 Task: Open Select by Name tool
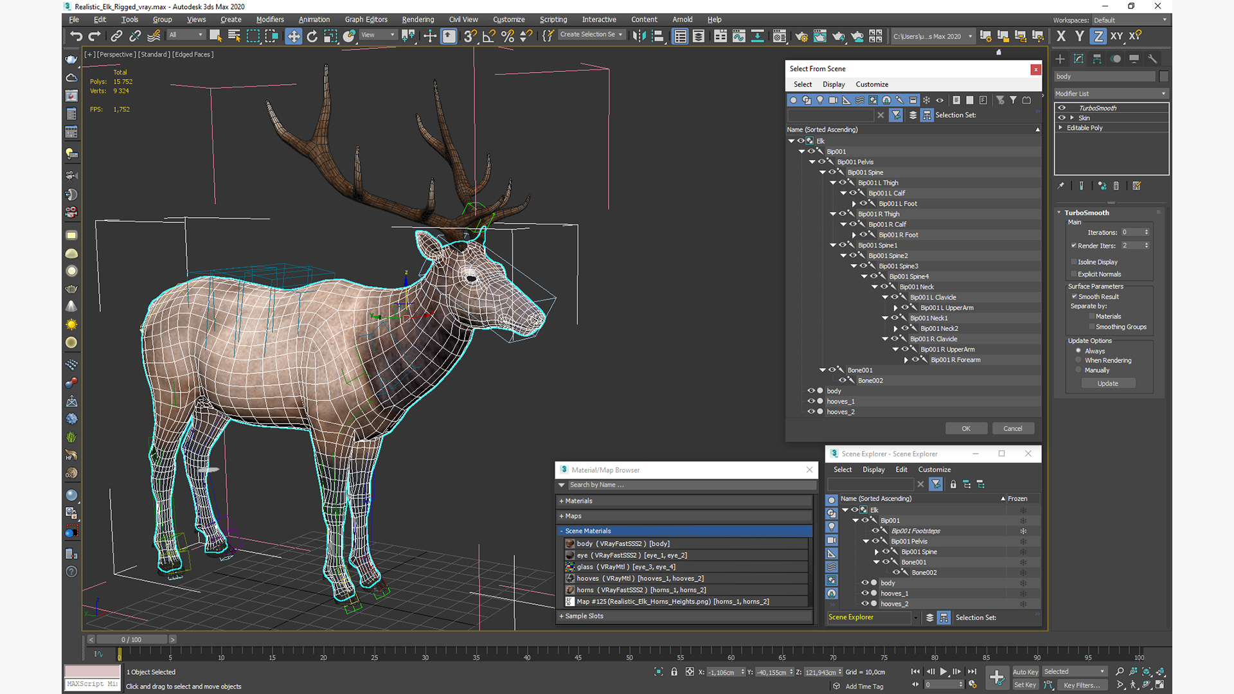pyautogui.click(x=234, y=36)
